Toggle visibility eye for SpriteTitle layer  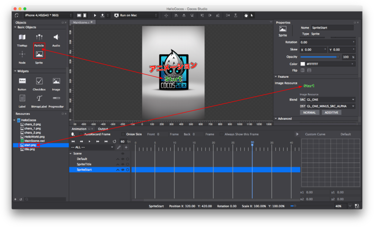[123, 164]
